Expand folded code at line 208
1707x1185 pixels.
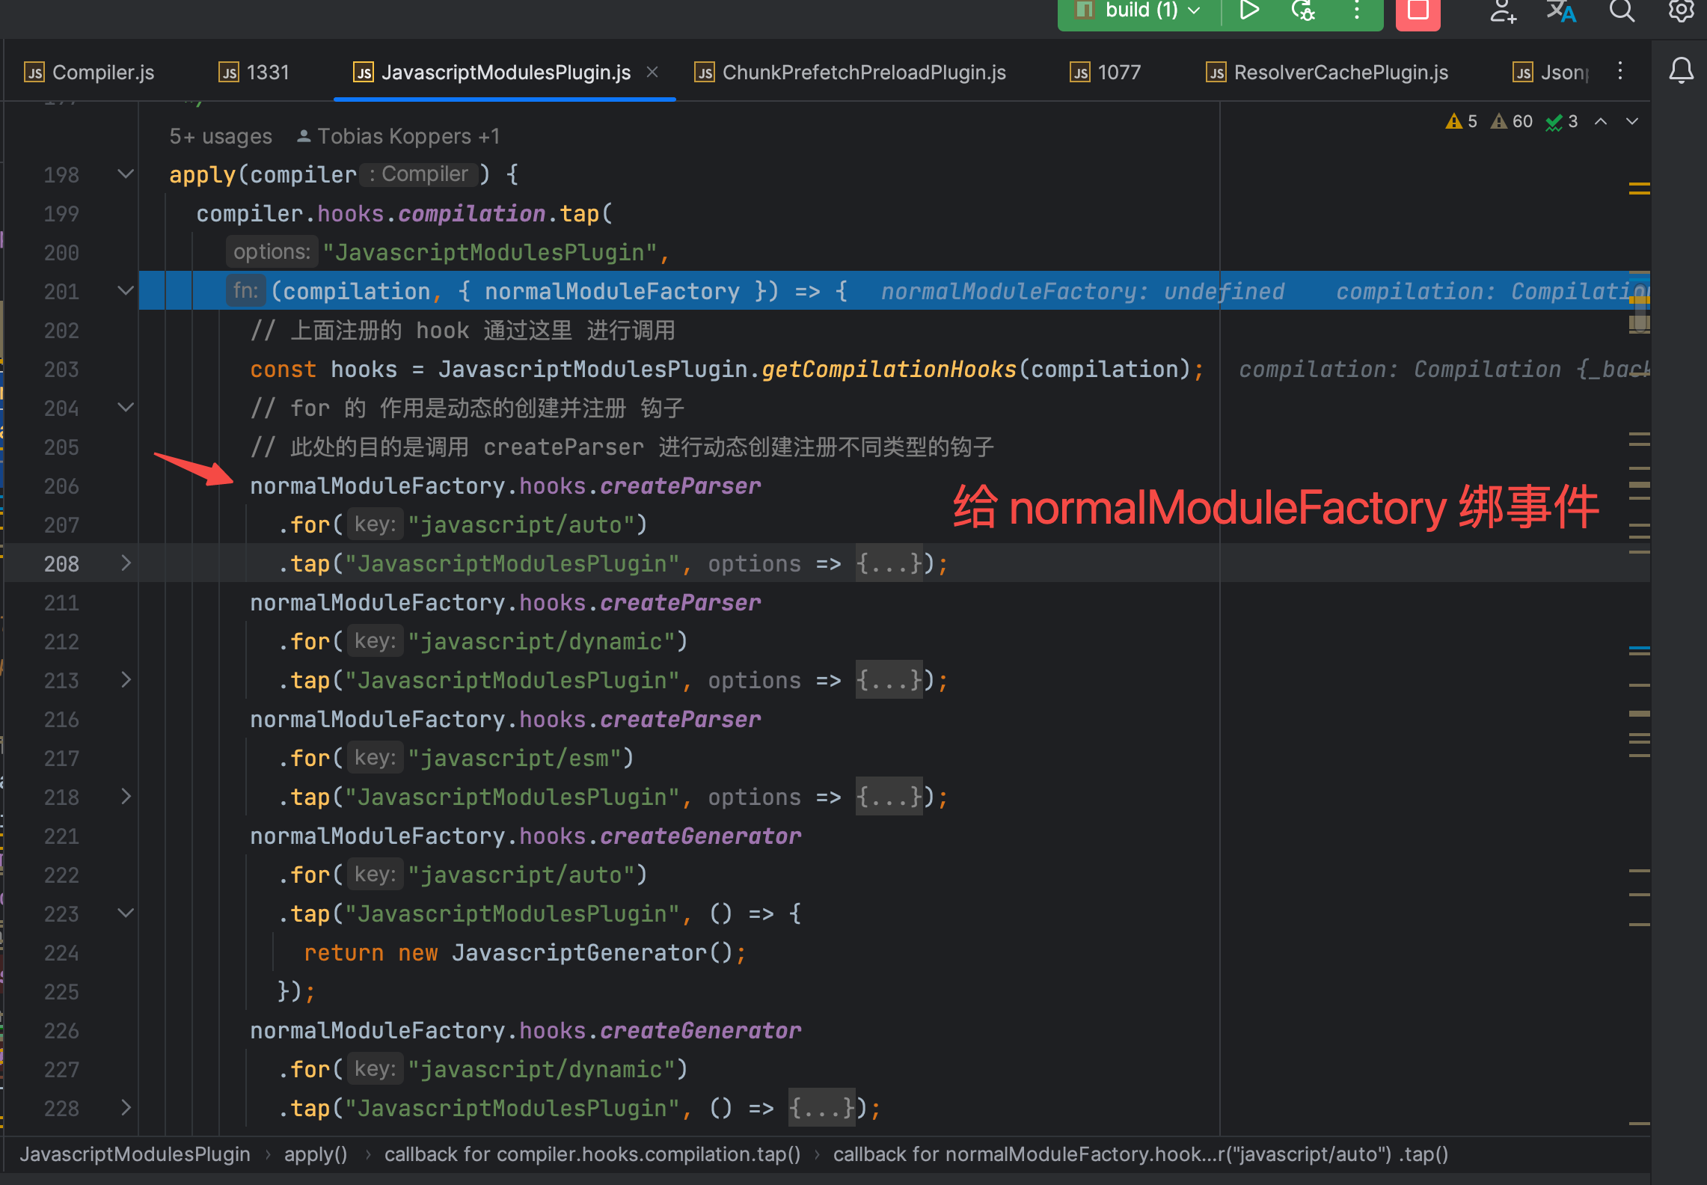(x=126, y=563)
